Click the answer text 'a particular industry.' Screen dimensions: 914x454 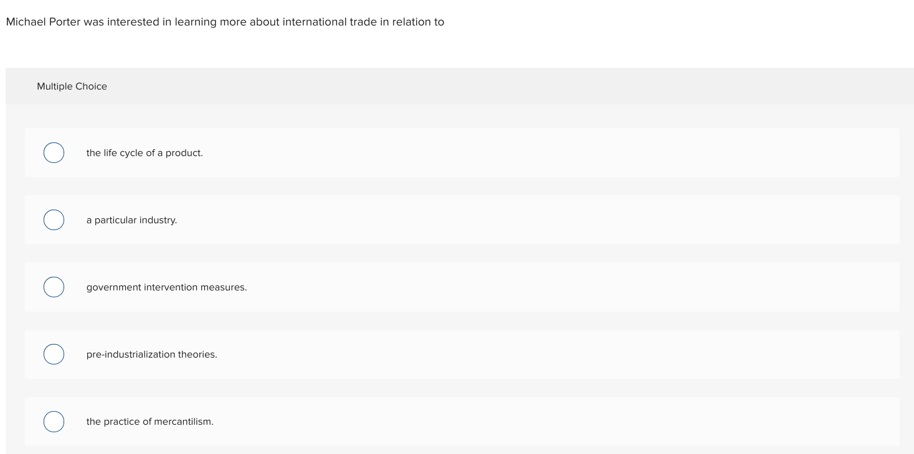131,220
